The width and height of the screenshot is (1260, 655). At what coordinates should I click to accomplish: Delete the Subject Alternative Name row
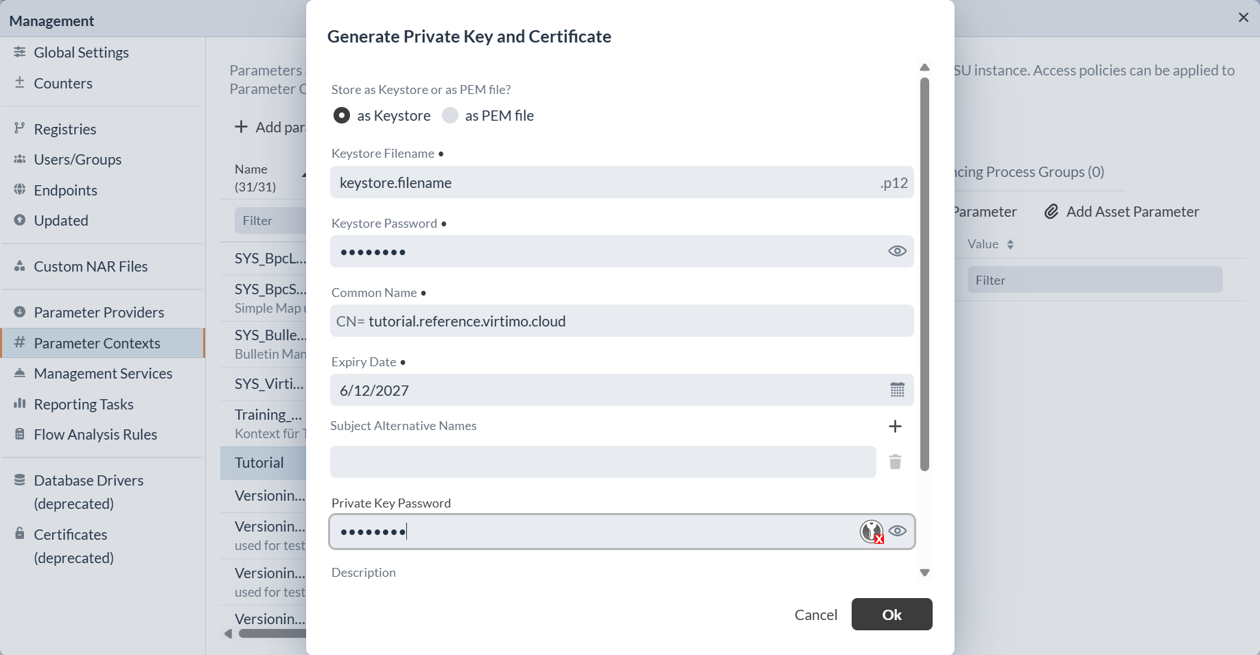pyautogui.click(x=895, y=462)
